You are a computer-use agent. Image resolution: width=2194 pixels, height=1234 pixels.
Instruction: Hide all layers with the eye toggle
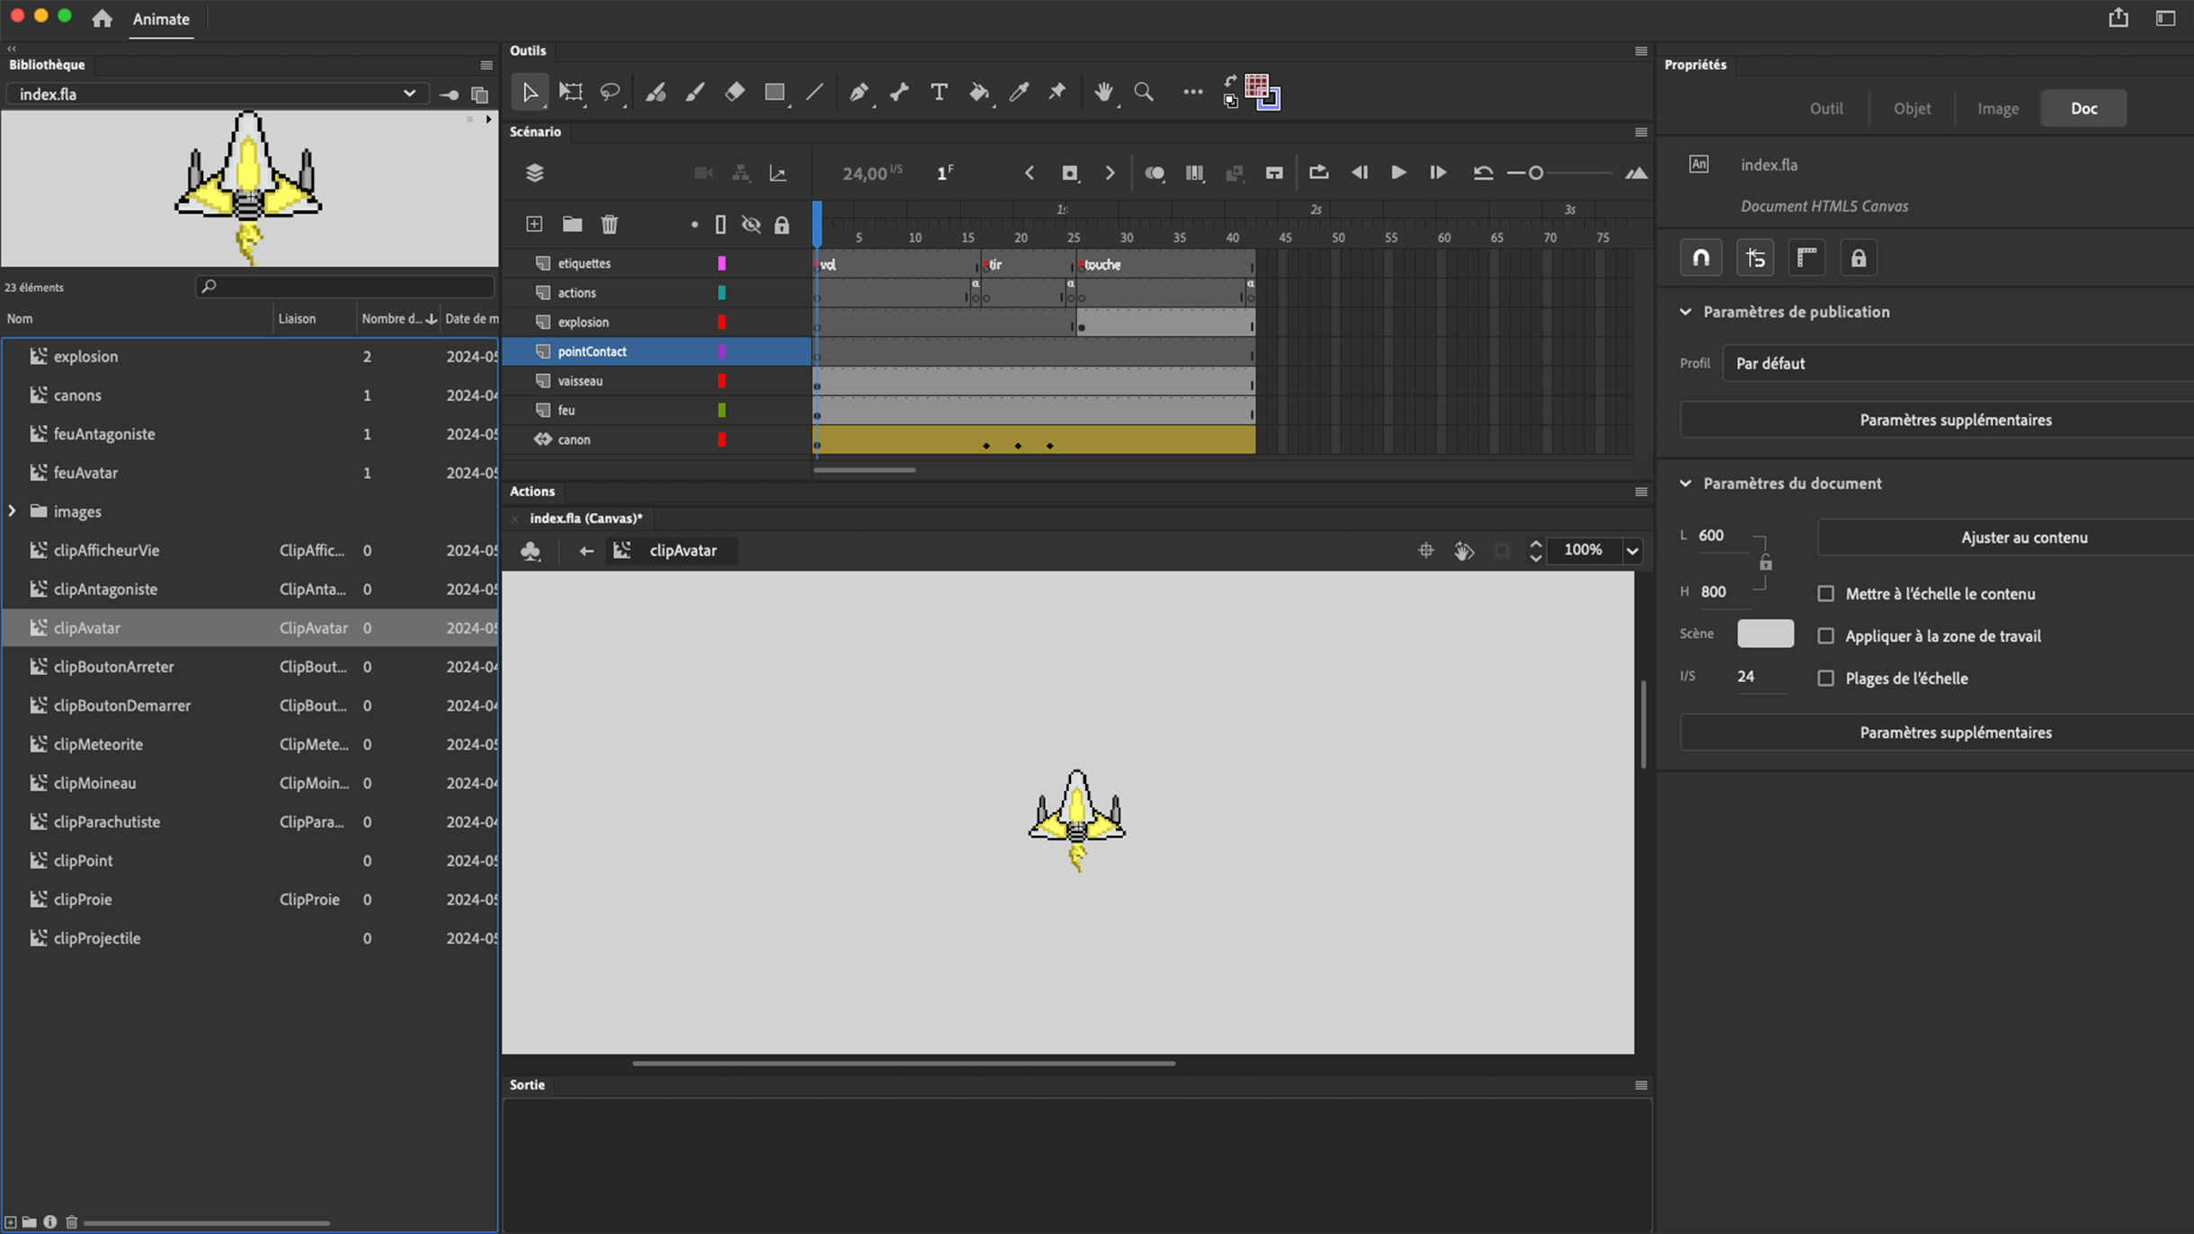pos(751,225)
